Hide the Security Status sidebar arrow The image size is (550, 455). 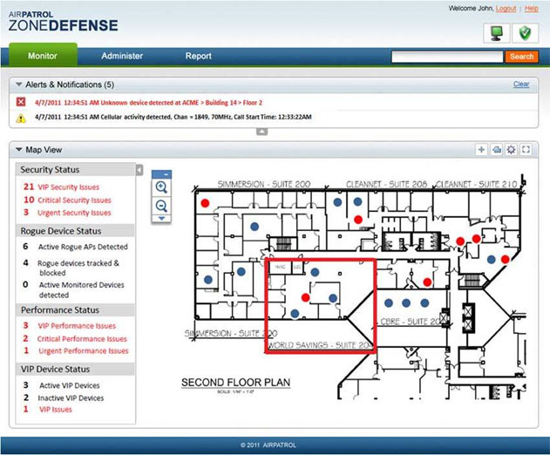(x=139, y=170)
